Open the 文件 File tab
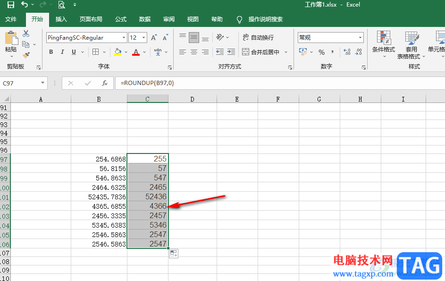 point(11,19)
